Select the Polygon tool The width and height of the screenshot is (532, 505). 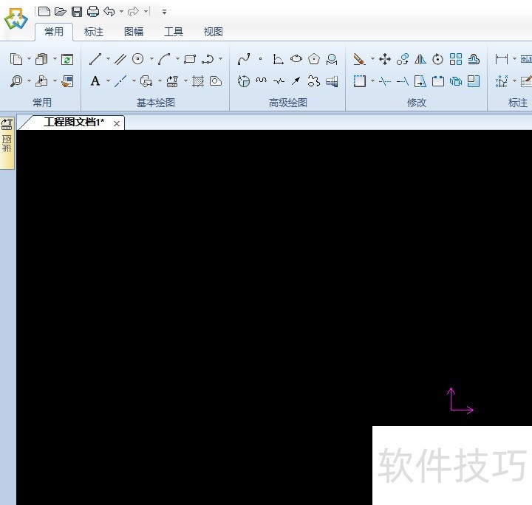pyautogui.click(x=314, y=59)
